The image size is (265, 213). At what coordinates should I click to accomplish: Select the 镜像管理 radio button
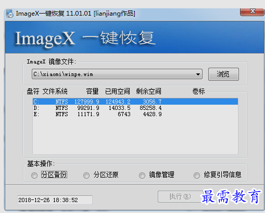click(x=142, y=176)
